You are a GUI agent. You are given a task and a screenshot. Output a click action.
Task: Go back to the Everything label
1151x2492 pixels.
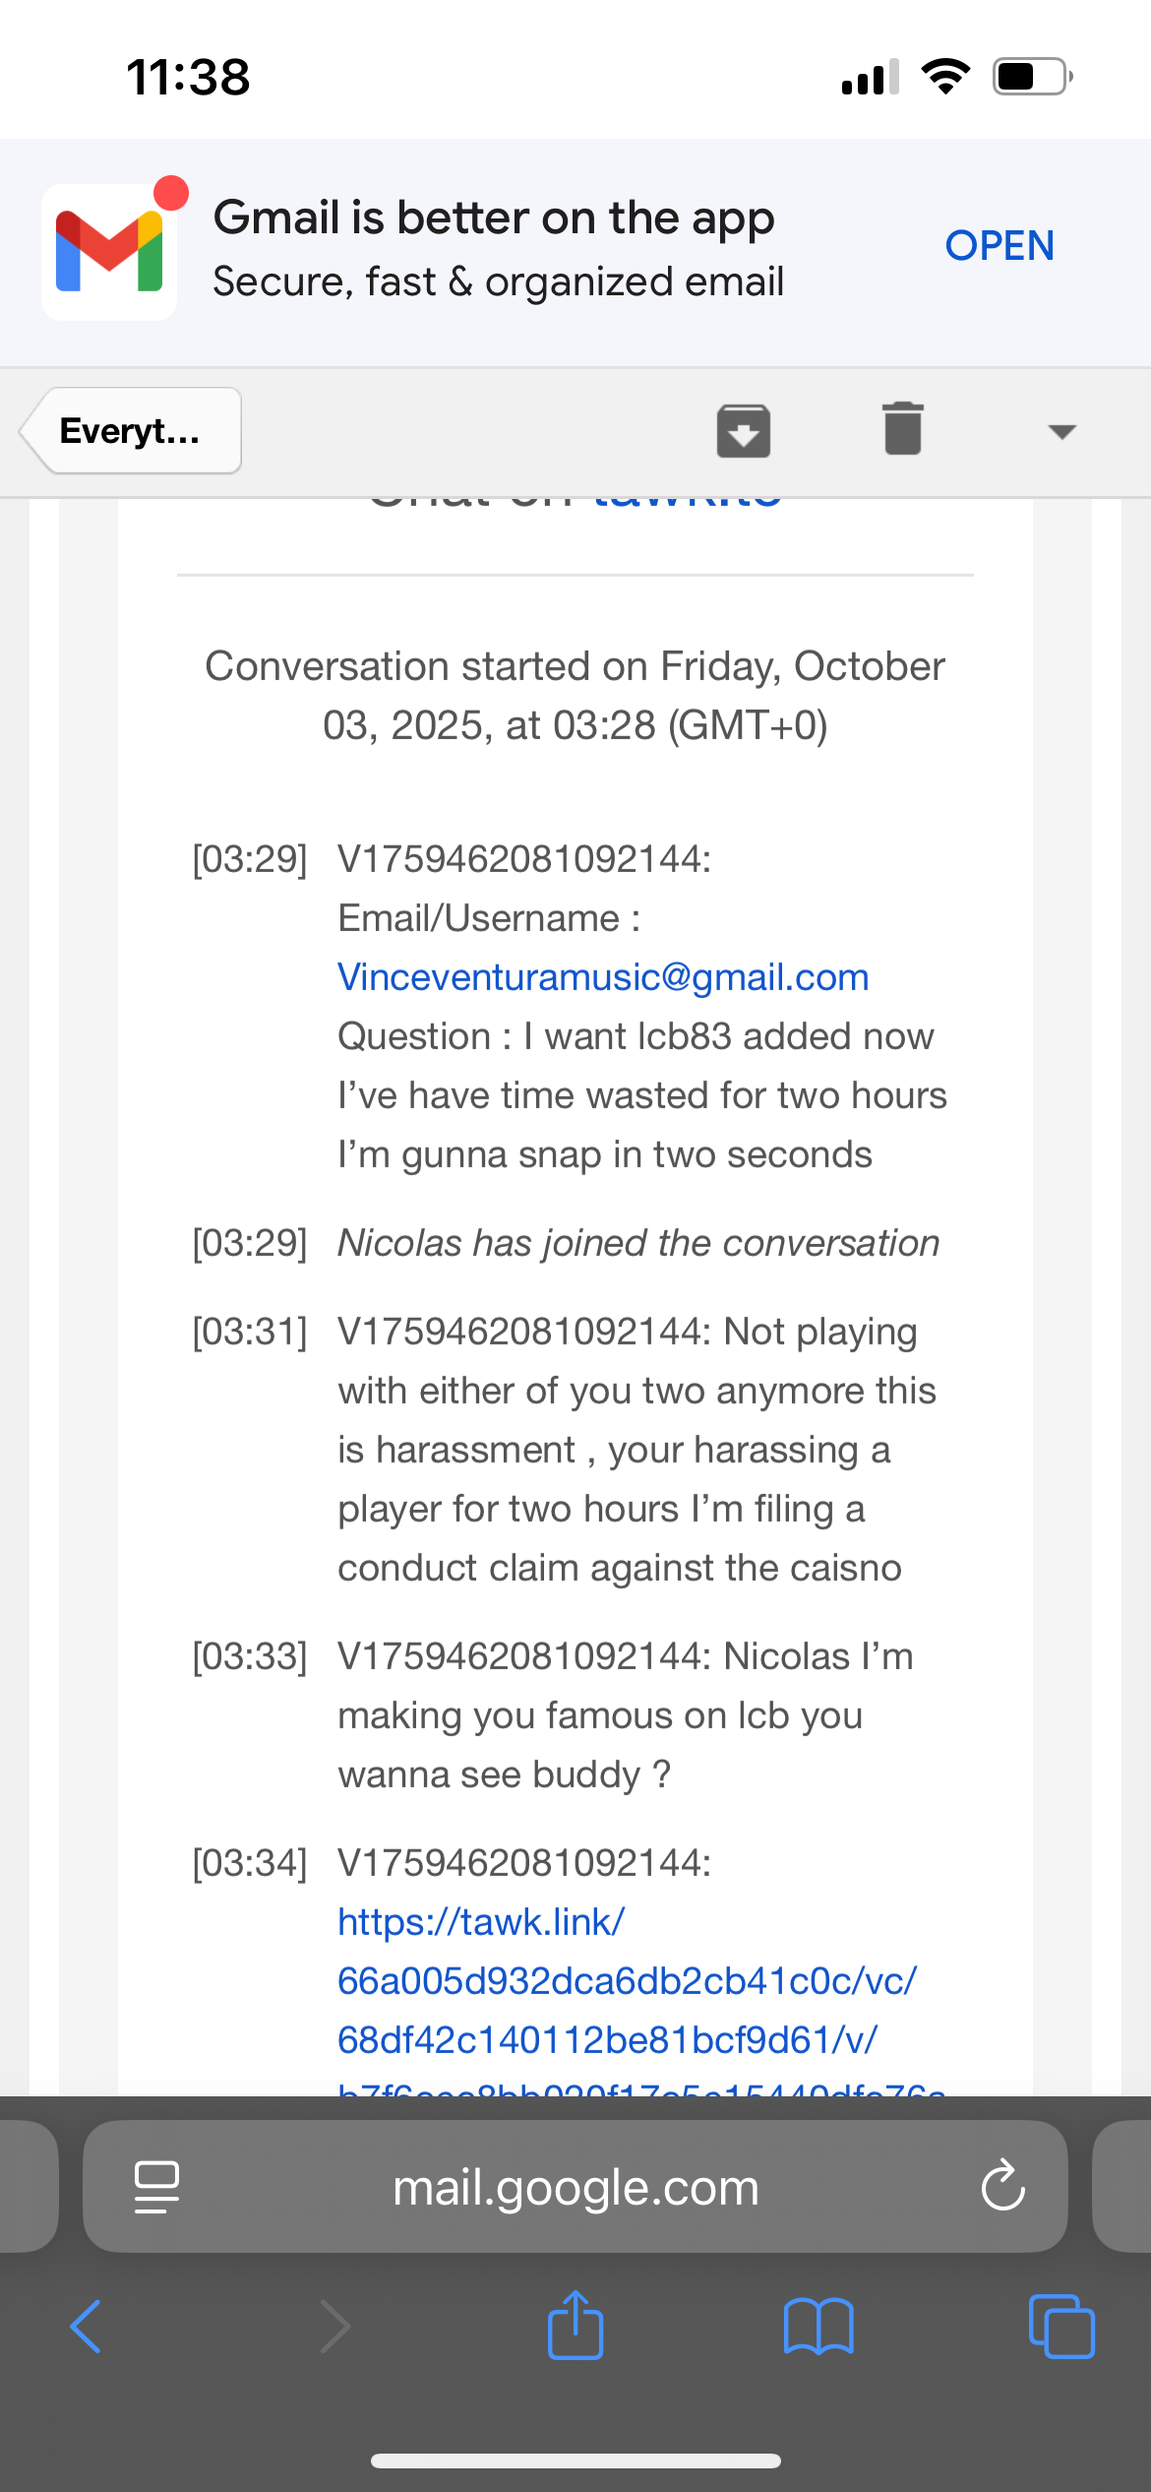[131, 431]
